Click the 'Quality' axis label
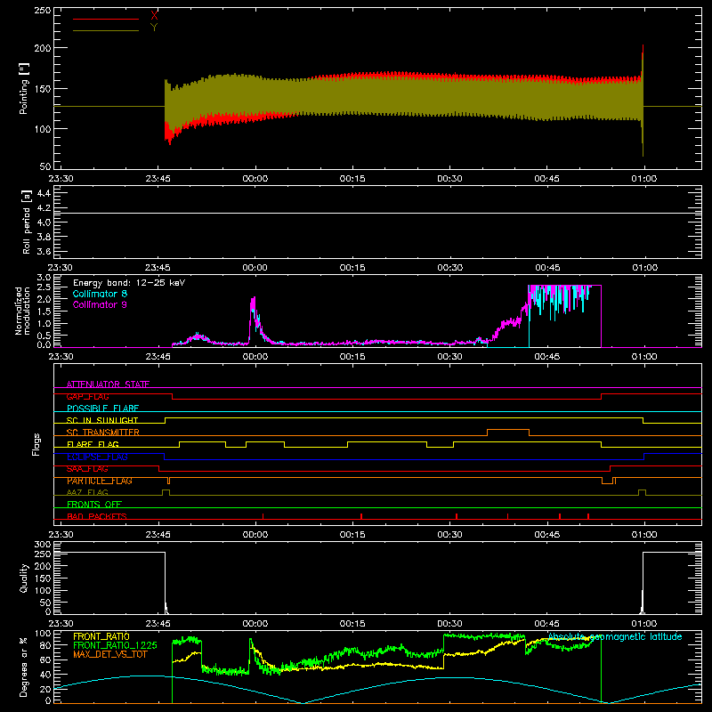The height and width of the screenshot is (712, 712). [24, 578]
